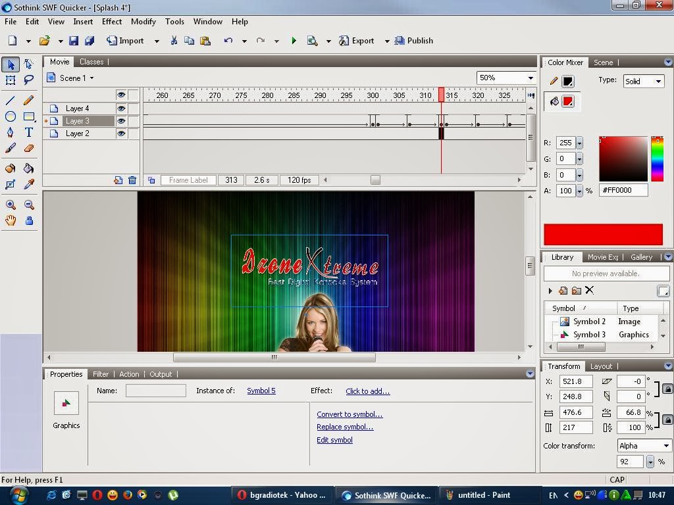The width and height of the screenshot is (674, 505).
Task: Click the Zoom In magnifier tool
Action: click(11, 205)
